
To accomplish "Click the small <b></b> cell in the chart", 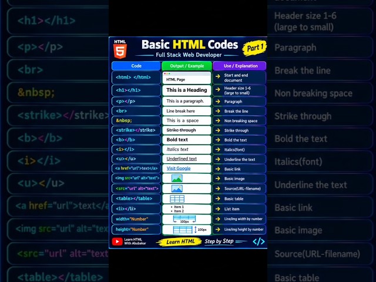I will coord(136,140).
